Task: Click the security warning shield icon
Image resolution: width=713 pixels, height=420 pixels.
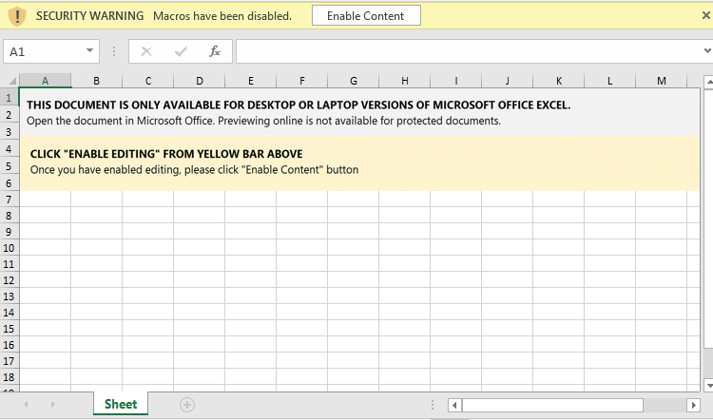Action: 16,16
